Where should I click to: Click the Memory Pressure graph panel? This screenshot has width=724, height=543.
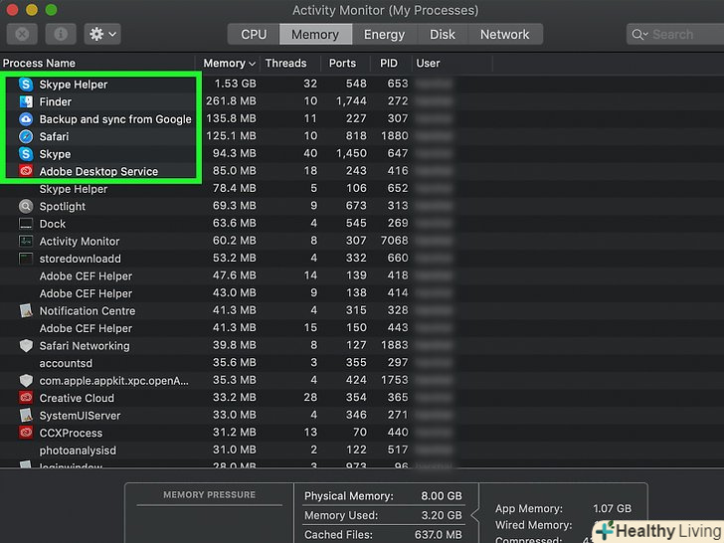click(x=209, y=517)
